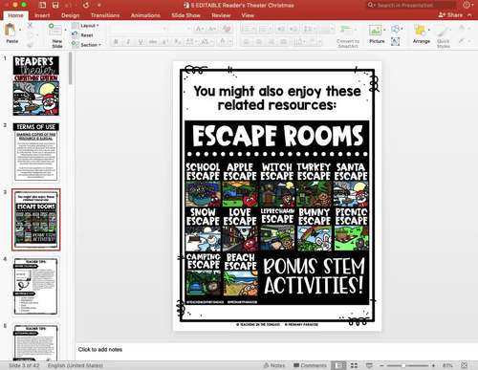
Task: Click the Search in Presentation field
Action: (x=411, y=5)
